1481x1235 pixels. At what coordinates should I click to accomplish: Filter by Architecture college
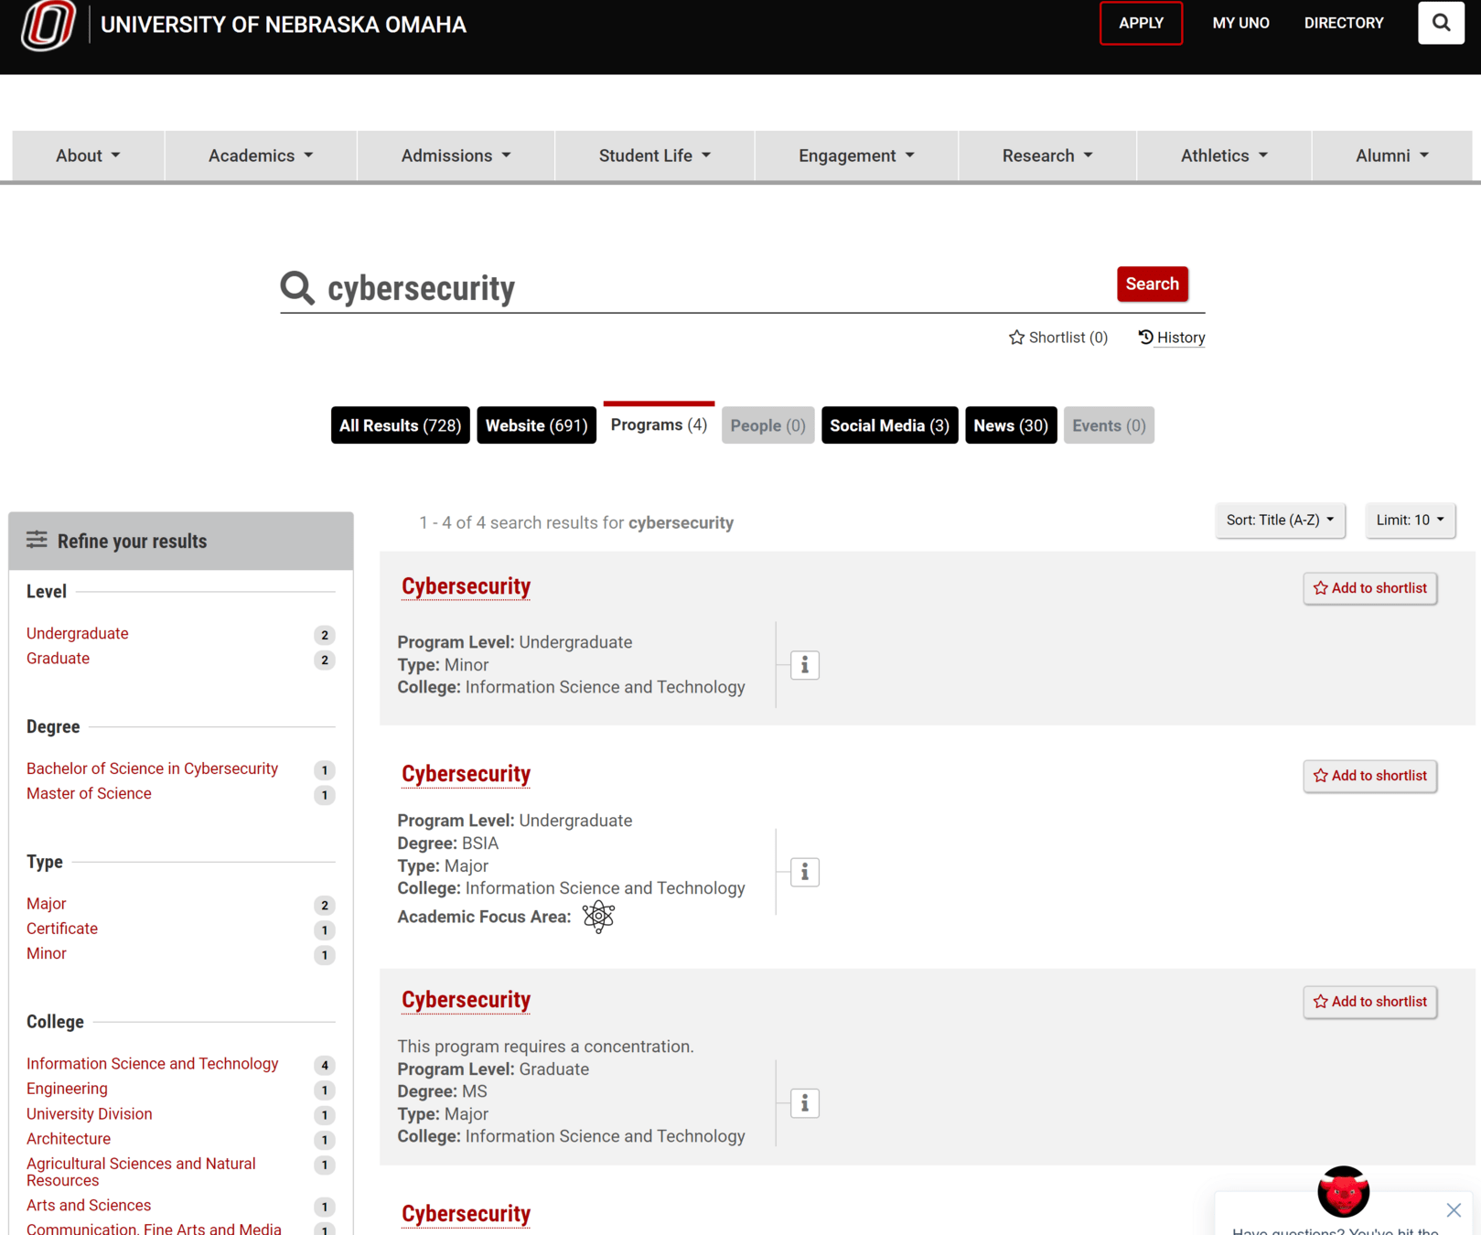pyautogui.click(x=69, y=1139)
